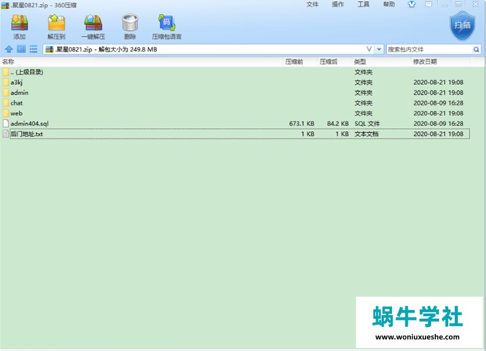Click the search magnifier icon

coord(476,49)
